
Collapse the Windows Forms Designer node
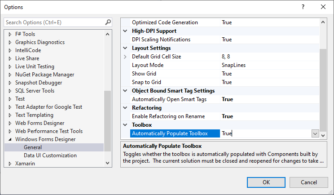tap(10, 139)
